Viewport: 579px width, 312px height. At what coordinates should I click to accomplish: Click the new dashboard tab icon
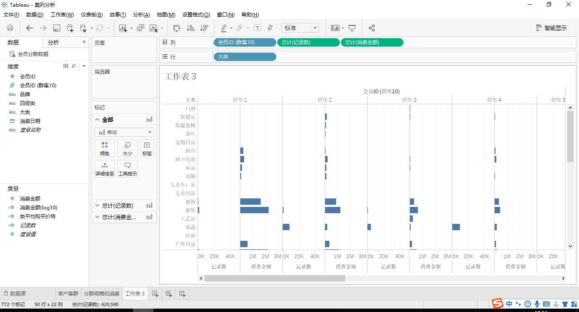(169, 293)
